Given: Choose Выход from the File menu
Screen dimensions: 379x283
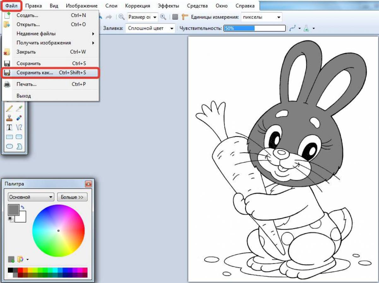Looking at the screenshot, I should [x=51, y=96].
